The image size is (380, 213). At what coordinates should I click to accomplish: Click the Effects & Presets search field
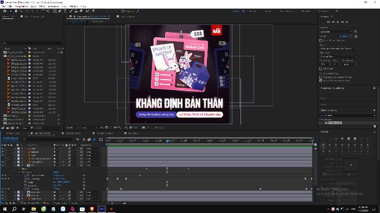[347, 115]
